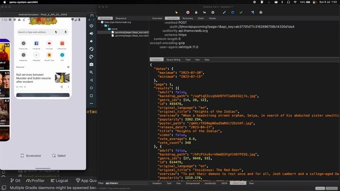
Task: Click the emulator volume up icon
Action: point(91,33)
